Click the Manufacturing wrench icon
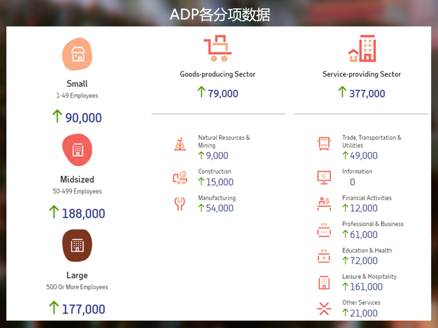Image resolution: width=438 pixels, height=328 pixels. [180, 204]
